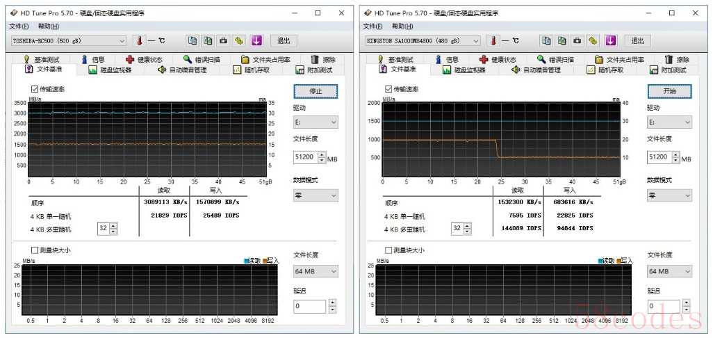This screenshot has width=713, height=338.
Task: Open the 健康状态 tab with the red cross in the TOSHIBA window
Action: pos(146,60)
